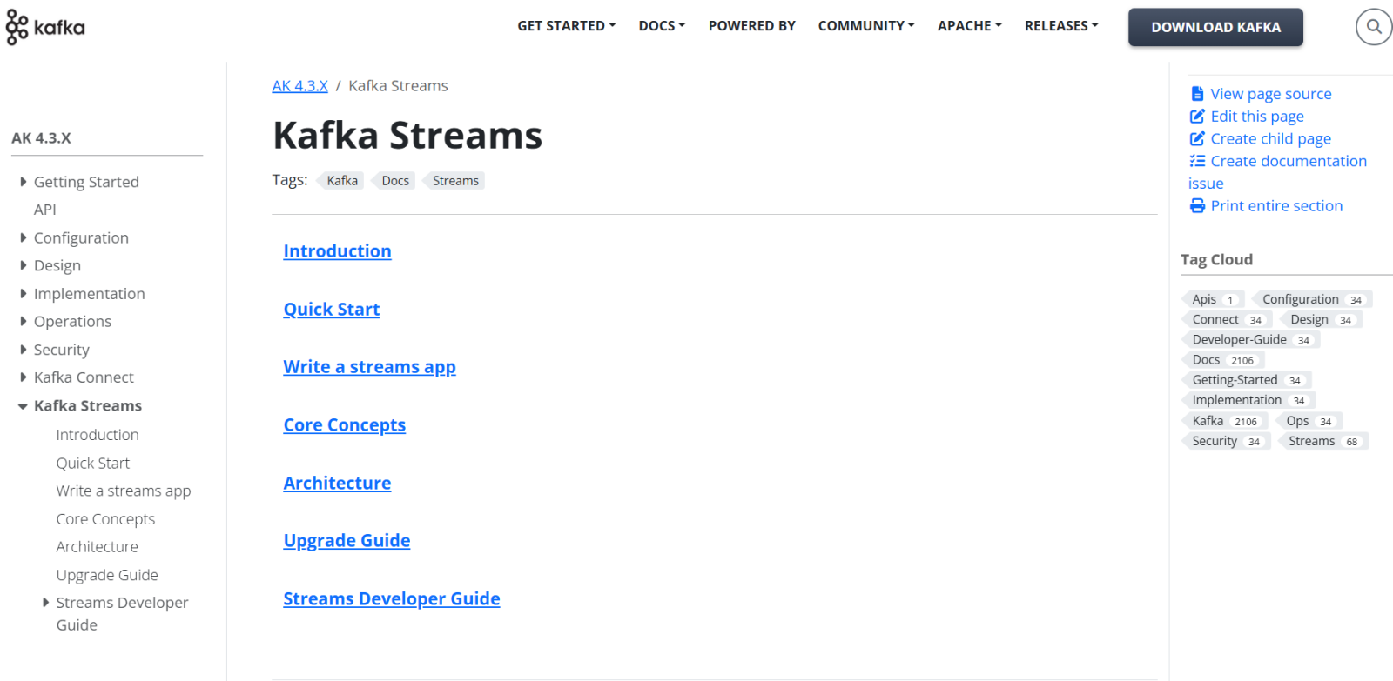The height and width of the screenshot is (681, 1393).
Task: Open Write a streams app in sidebar
Action: pos(124,491)
